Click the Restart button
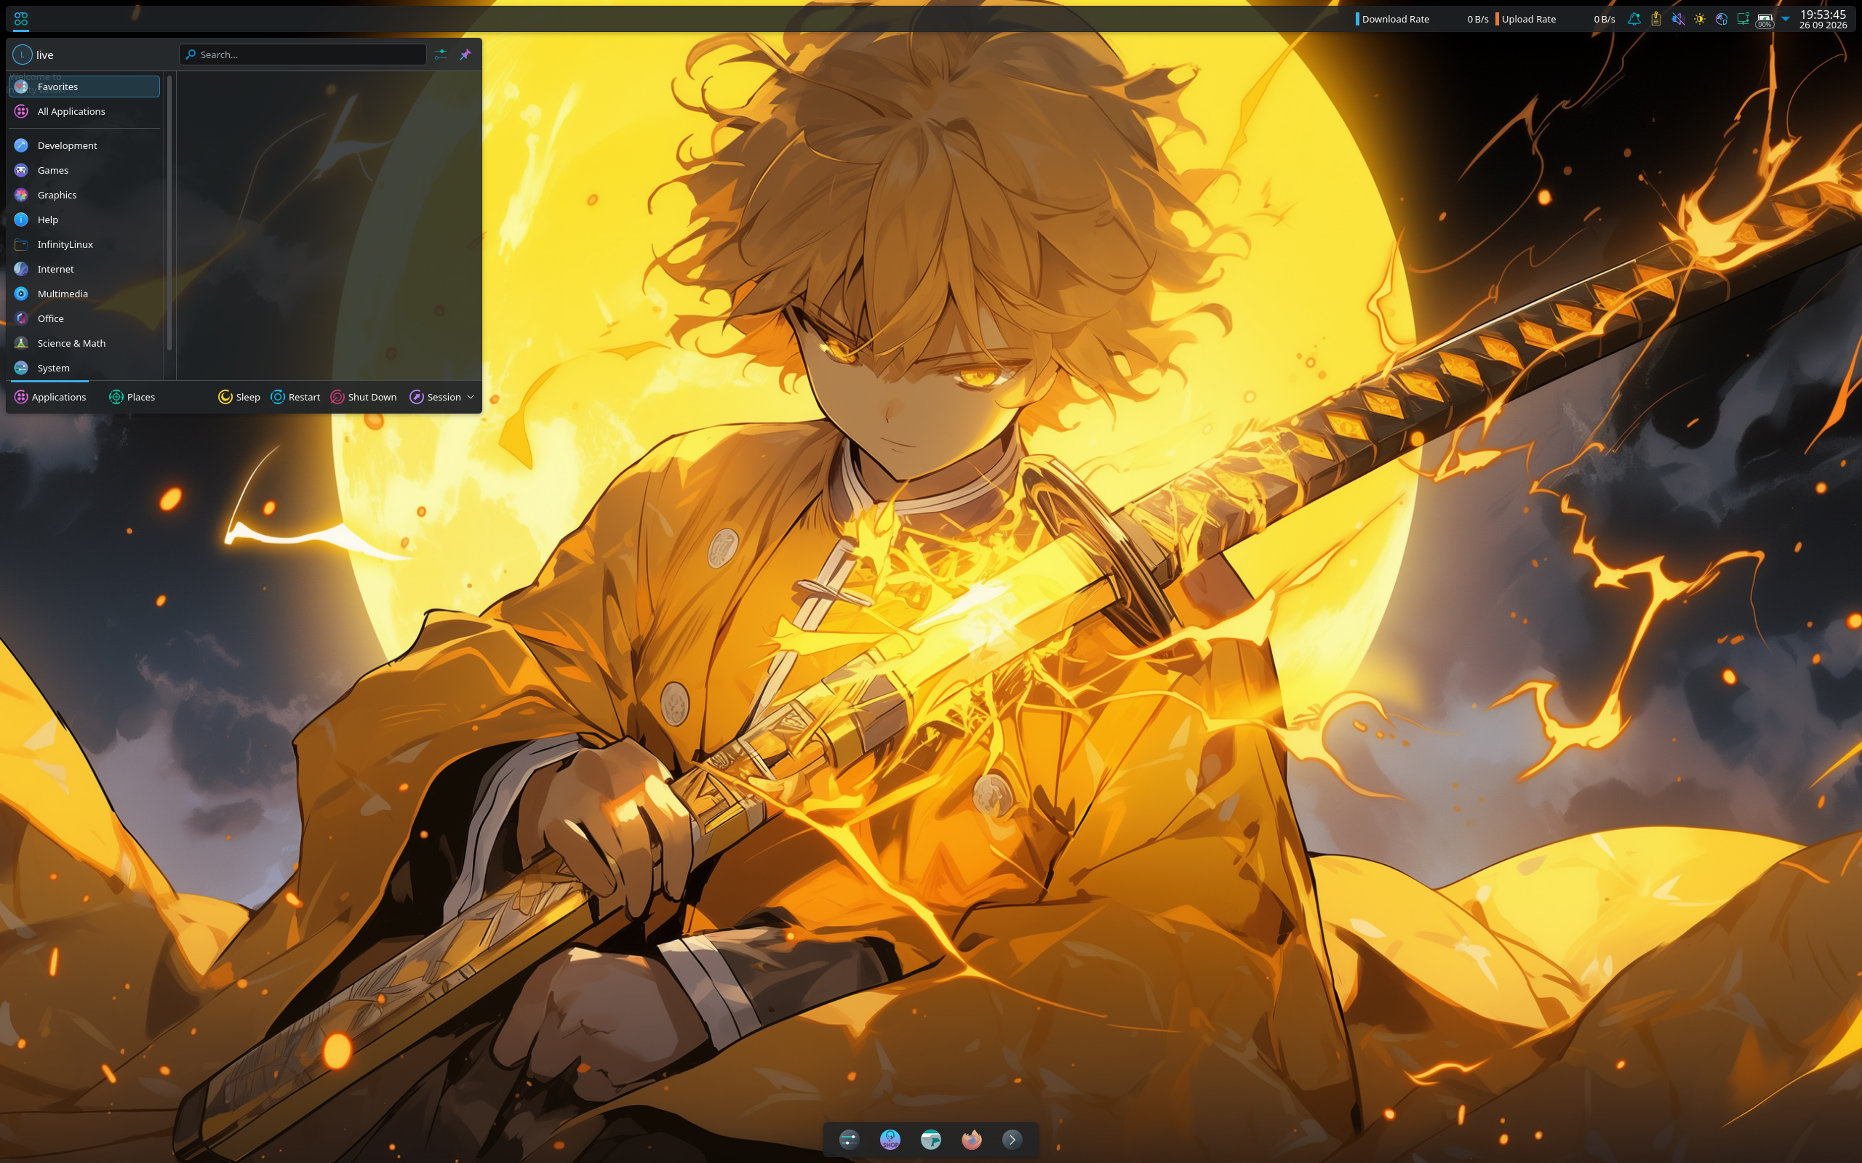This screenshot has width=1862, height=1163. coord(295,397)
